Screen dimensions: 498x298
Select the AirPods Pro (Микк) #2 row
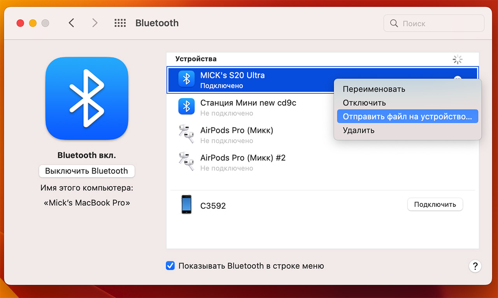click(249, 162)
